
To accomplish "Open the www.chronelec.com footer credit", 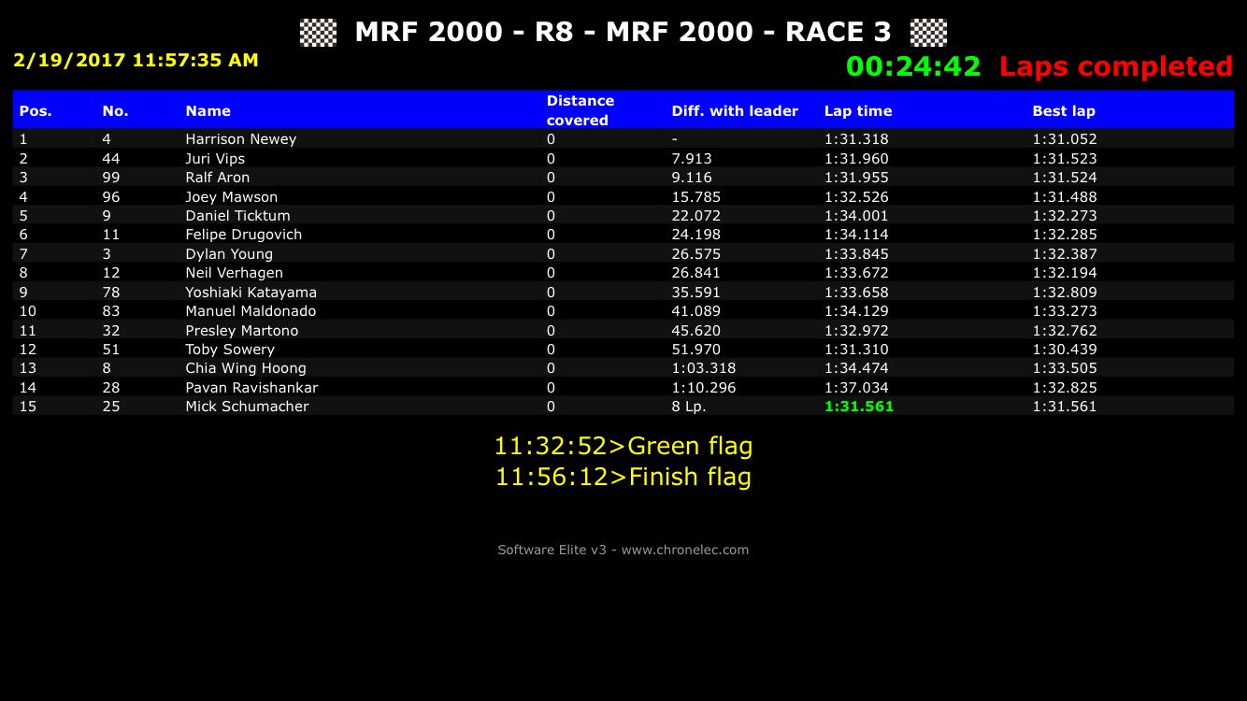I will click(685, 551).
